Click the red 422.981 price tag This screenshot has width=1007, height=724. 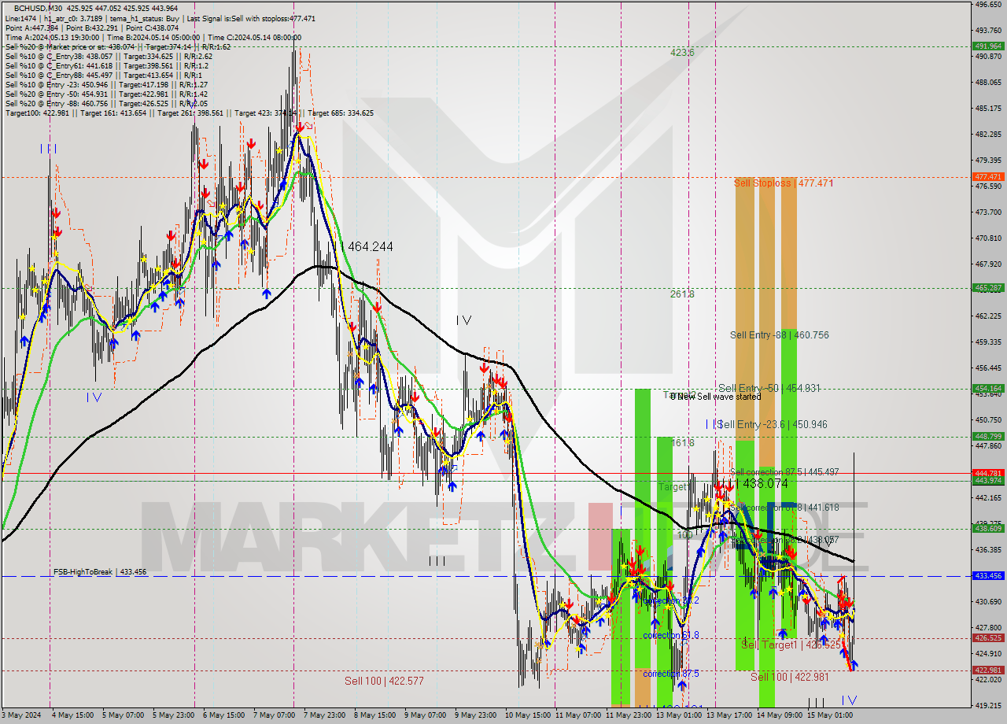[988, 670]
